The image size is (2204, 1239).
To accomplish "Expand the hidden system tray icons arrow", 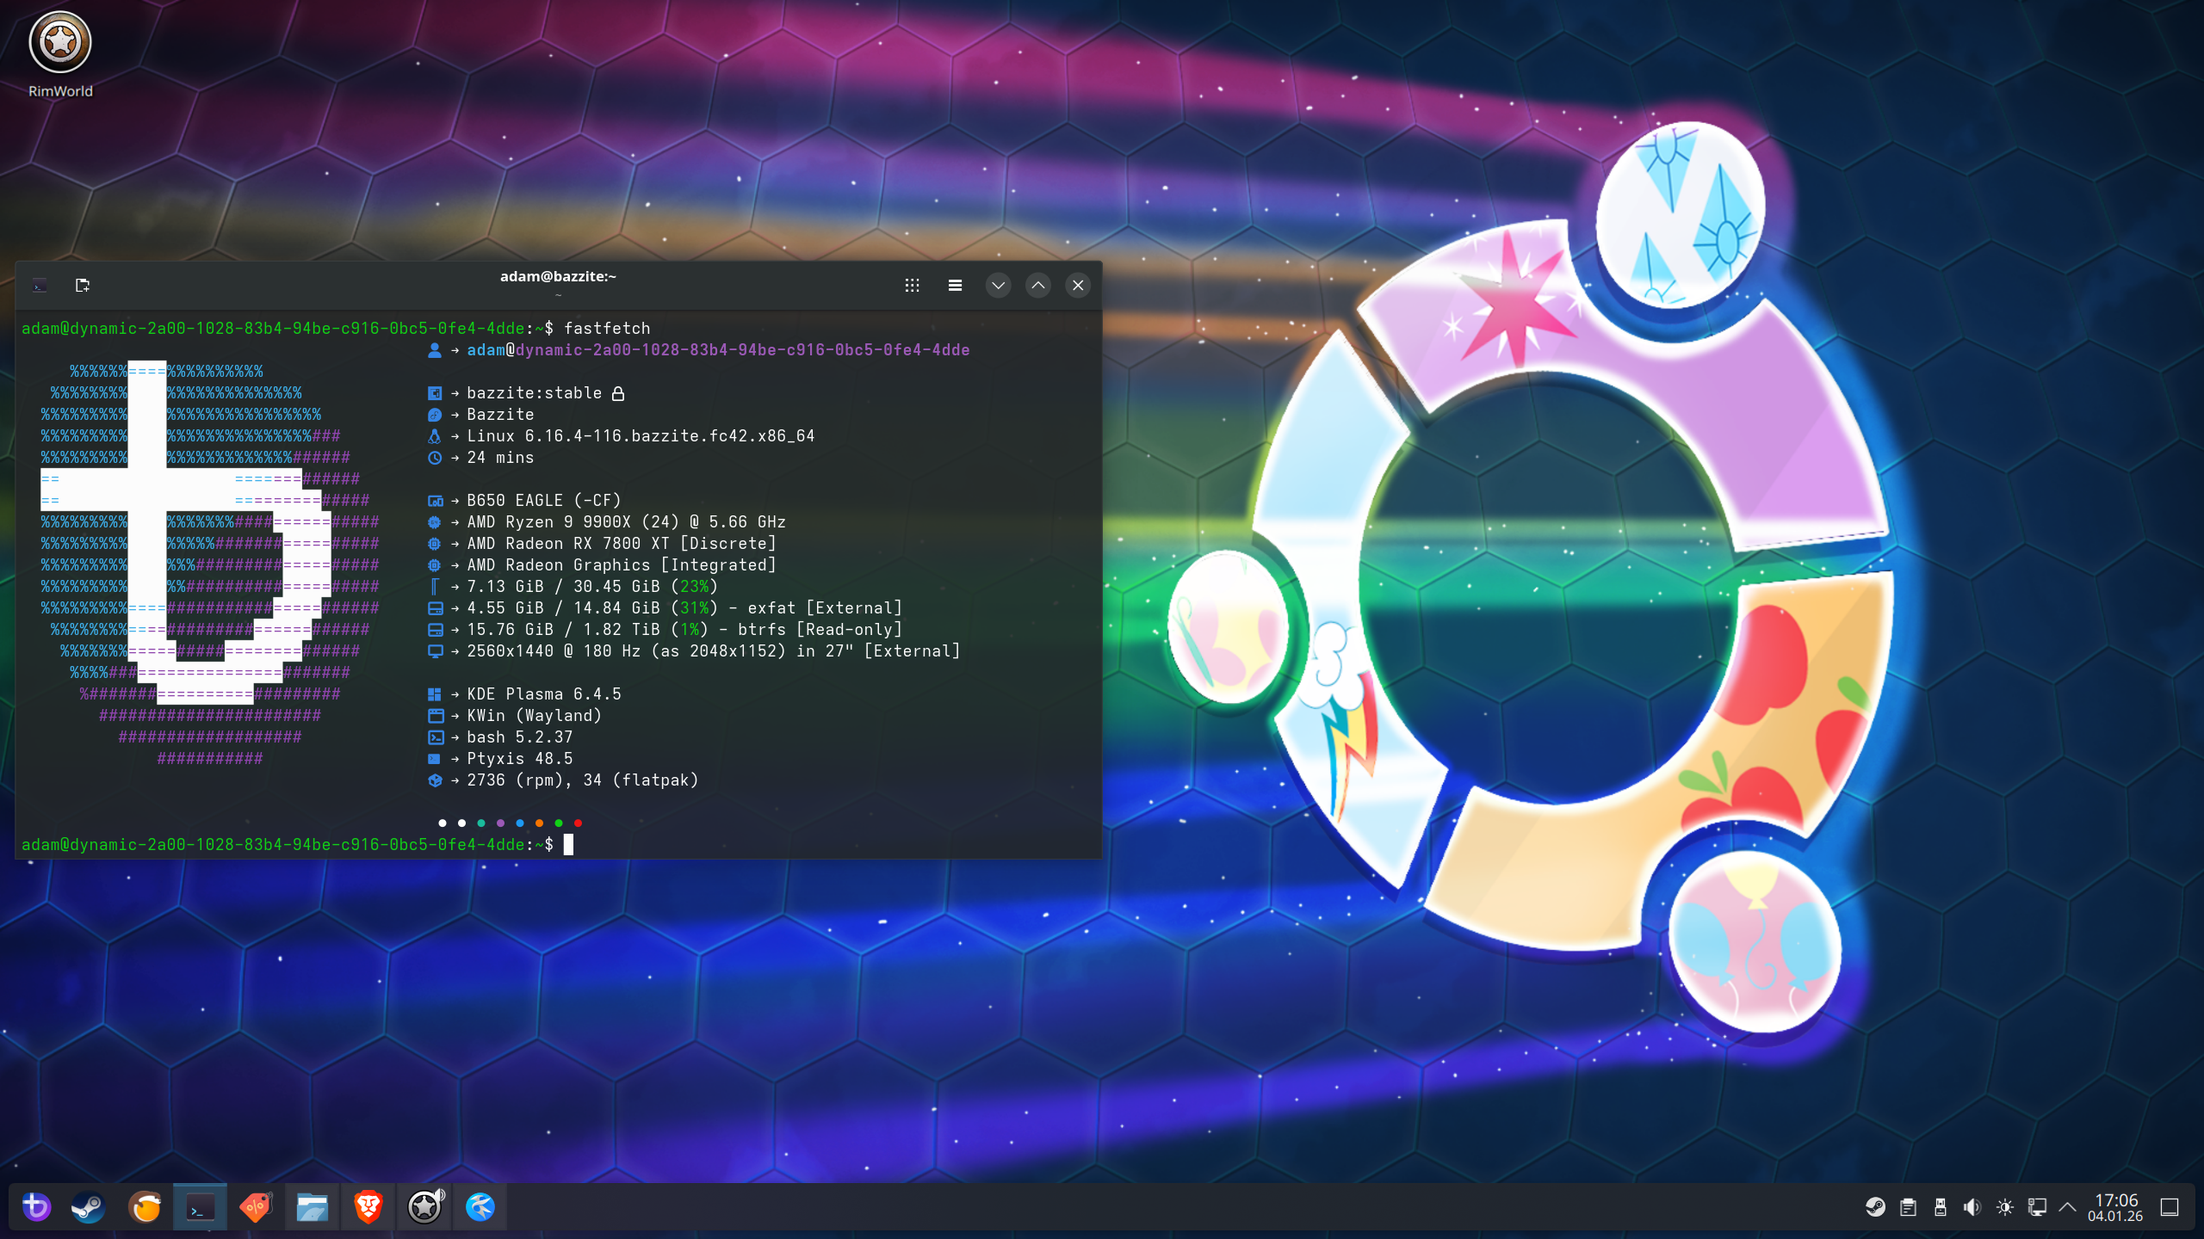I will tap(2067, 1207).
